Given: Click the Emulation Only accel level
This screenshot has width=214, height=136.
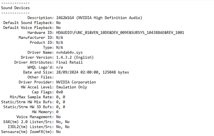Looking at the screenshot, I should tap(72, 87).
